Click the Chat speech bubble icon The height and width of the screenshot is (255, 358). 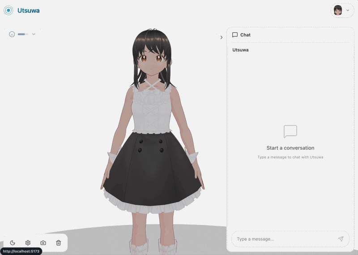click(234, 35)
